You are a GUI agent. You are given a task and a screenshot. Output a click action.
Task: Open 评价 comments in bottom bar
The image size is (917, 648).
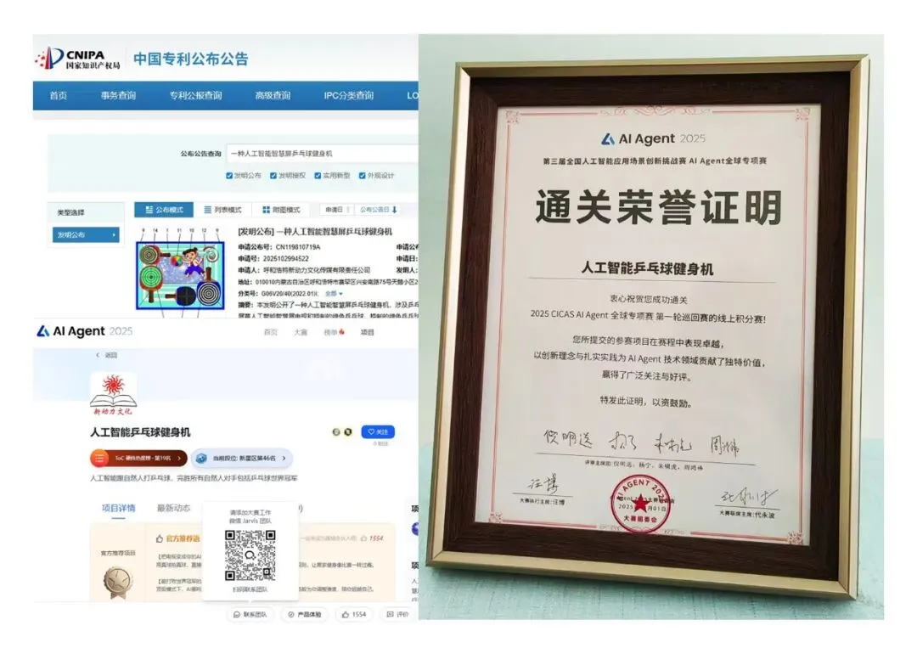point(397,615)
